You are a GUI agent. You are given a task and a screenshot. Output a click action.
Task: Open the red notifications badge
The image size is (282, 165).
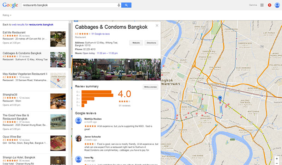[269, 5]
